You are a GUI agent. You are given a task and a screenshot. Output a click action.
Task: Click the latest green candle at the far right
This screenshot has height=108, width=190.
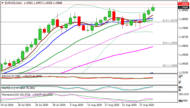(153, 9)
